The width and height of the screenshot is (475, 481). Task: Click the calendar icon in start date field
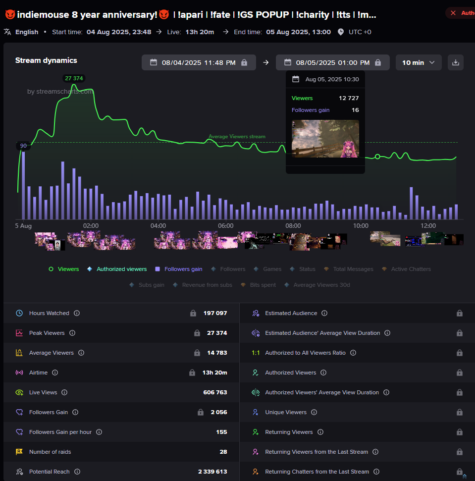coord(154,62)
